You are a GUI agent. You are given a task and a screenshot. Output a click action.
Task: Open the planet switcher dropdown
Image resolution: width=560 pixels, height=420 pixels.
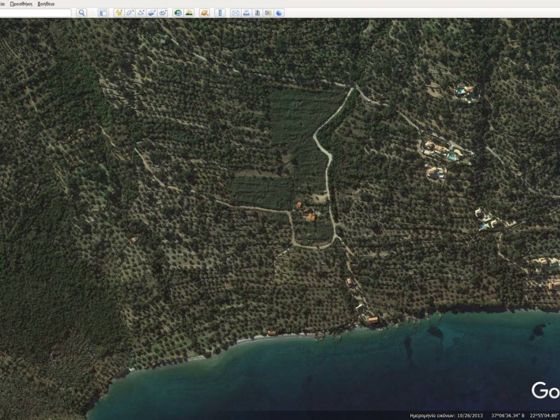[204, 13]
